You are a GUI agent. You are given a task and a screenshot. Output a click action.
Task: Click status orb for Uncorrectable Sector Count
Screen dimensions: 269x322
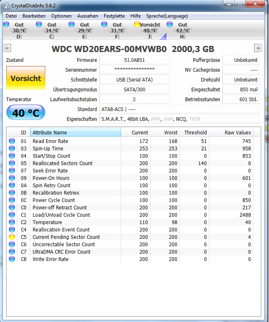tap(12, 245)
